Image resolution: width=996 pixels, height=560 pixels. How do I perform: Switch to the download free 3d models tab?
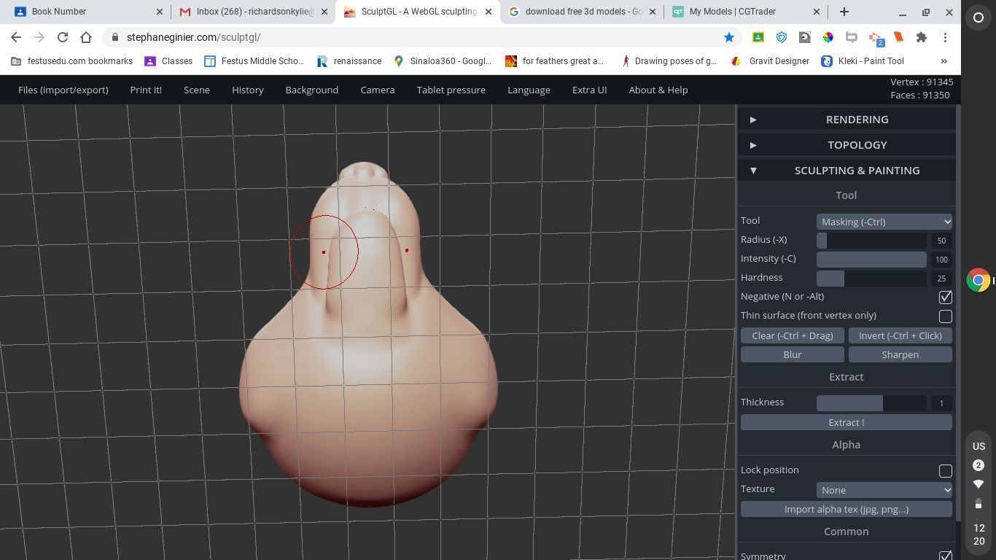click(583, 12)
